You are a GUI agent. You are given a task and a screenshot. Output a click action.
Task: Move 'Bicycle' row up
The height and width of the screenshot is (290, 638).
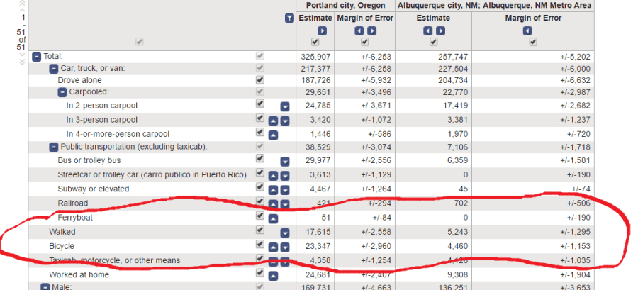(x=273, y=246)
